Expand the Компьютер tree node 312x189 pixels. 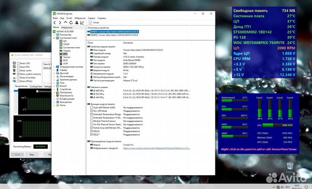pyautogui.click(x=54, y=35)
